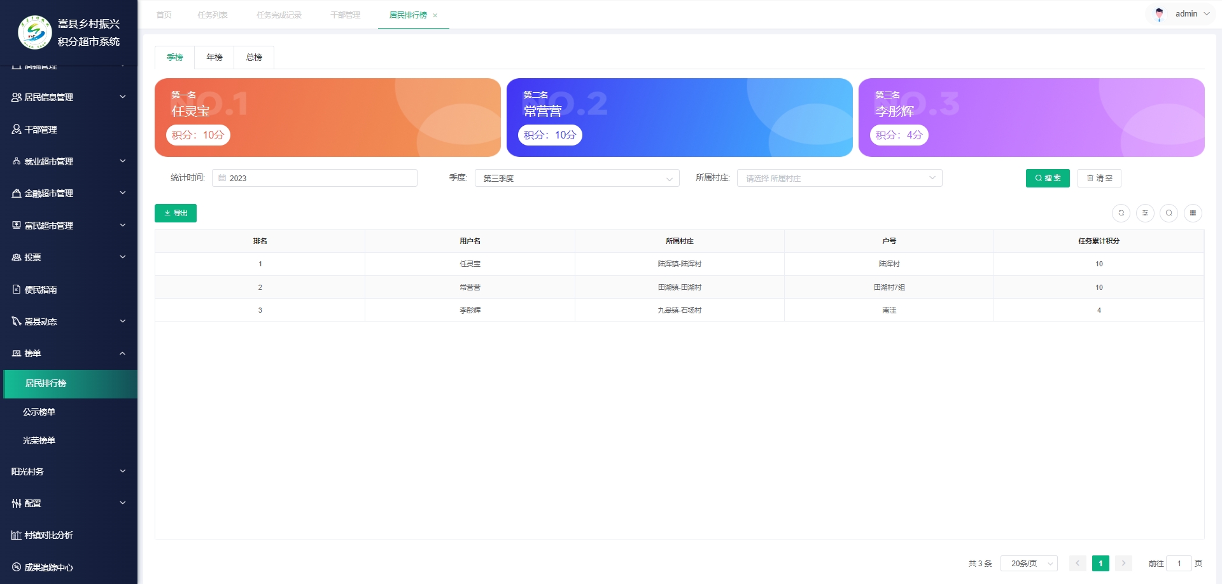Open 公示榜单 in the sidebar

[x=39, y=412]
